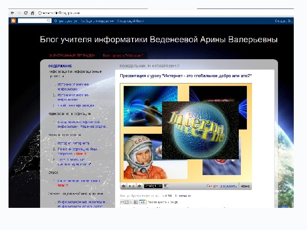
Task: Click the post date header 31 октября 2011
Action: click(150, 66)
